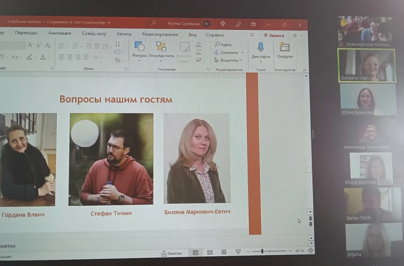Click the zoom slider handle
The width and height of the screenshot is (404, 266).
(x=263, y=251)
